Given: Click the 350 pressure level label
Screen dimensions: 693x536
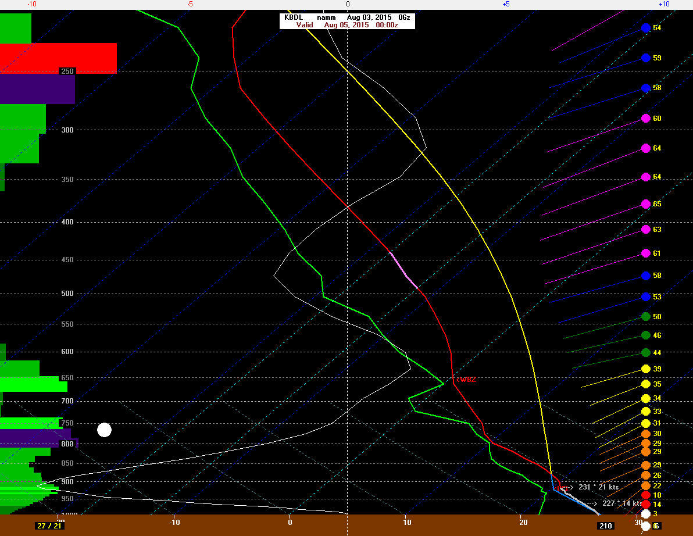Looking at the screenshot, I should pyautogui.click(x=67, y=180).
